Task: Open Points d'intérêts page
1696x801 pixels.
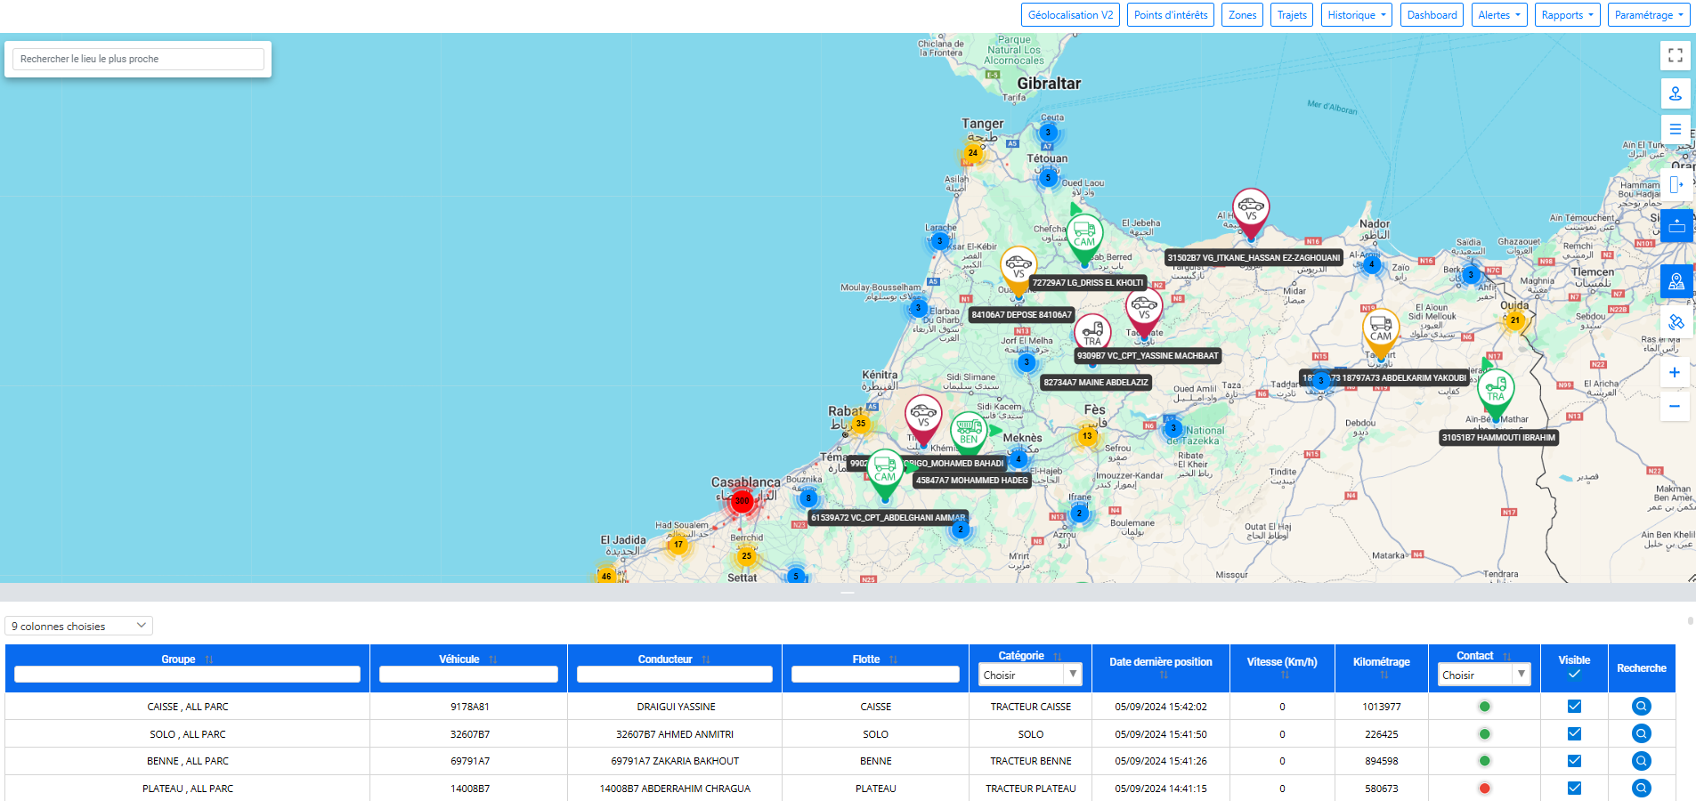Action: 1171,15
